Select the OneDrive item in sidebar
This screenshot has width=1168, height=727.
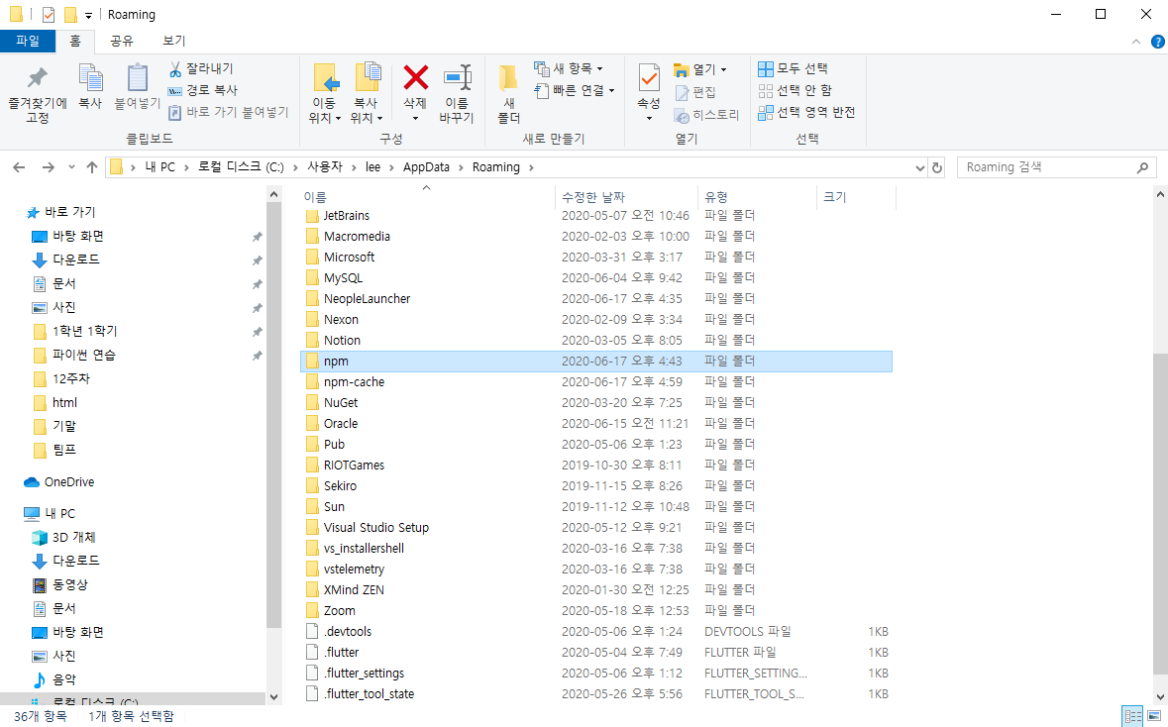(59, 482)
